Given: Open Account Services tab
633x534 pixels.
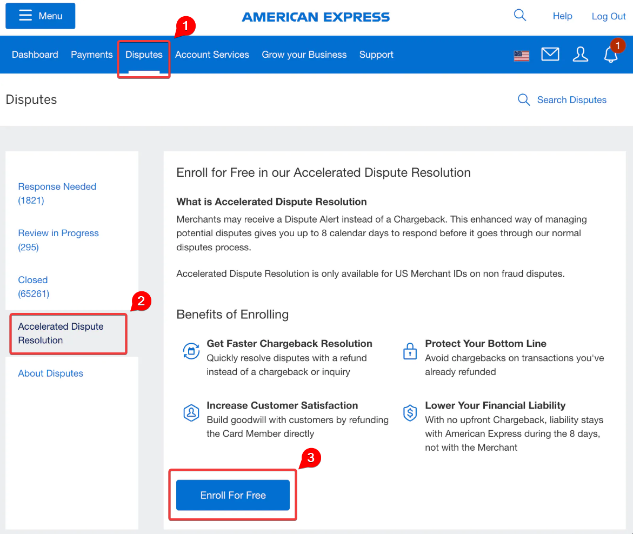Looking at the screenshot, I should tap(212, 55).
